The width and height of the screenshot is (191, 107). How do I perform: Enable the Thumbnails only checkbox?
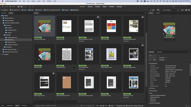pos(115,106)
